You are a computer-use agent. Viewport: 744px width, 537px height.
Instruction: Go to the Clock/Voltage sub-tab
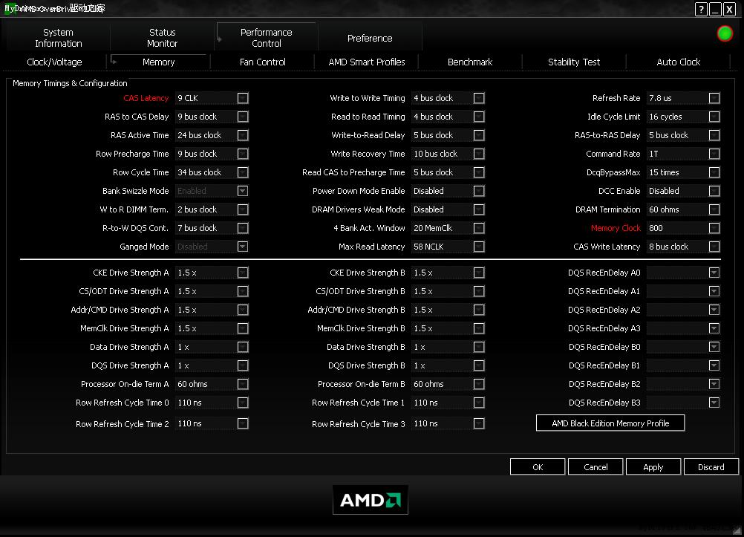click(x=54, y=62)
